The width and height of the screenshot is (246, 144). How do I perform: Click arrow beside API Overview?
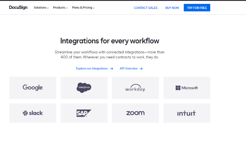click(141, 69)
